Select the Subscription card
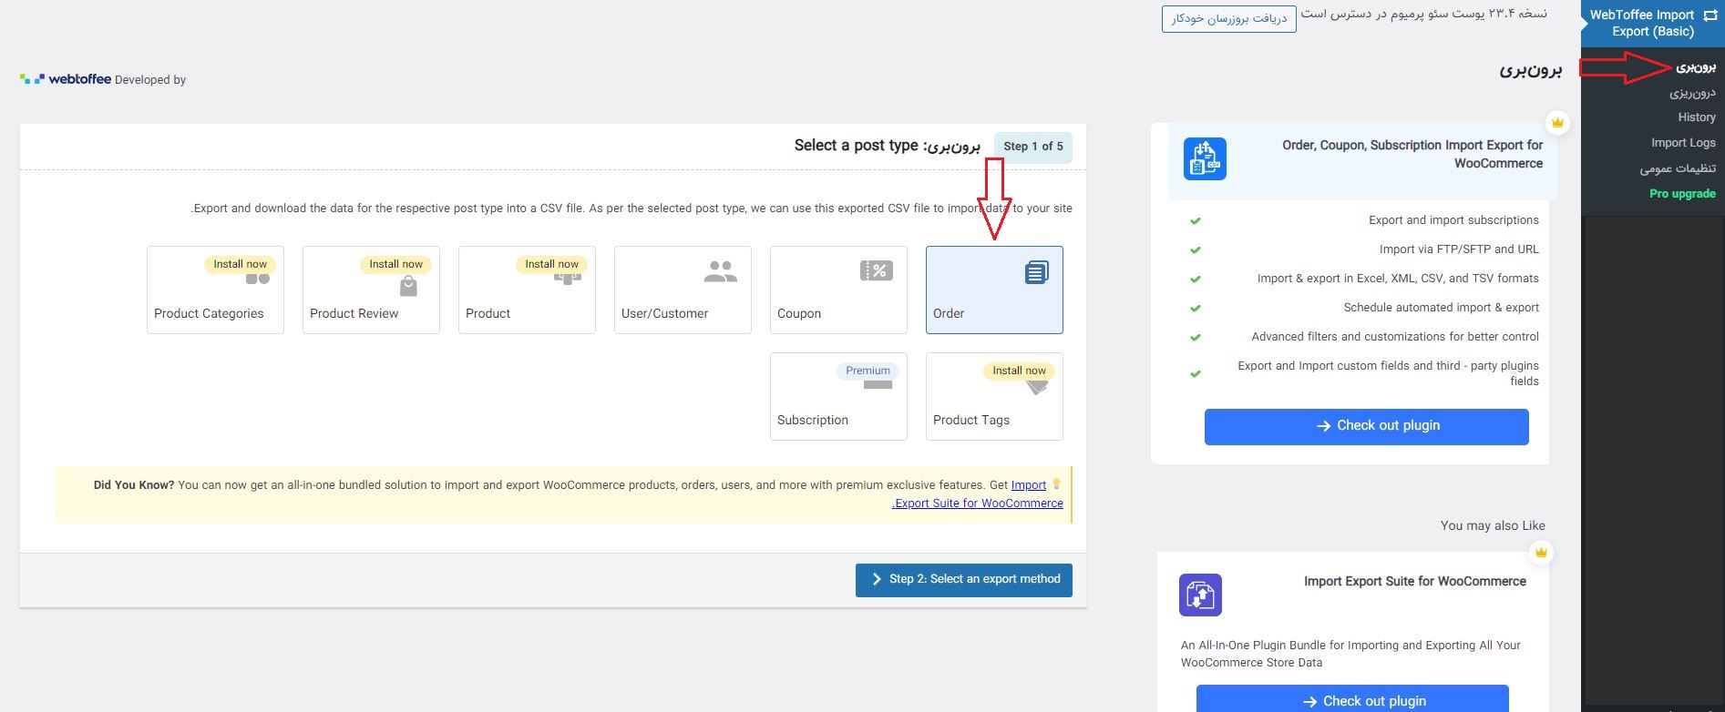 click(x=838, y=396)
